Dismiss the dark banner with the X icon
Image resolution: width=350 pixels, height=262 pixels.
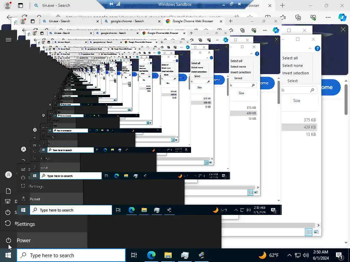pyautogui.click(x=343, y=29)
